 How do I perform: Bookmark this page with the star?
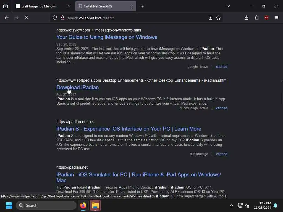click(x=218, y=18)
